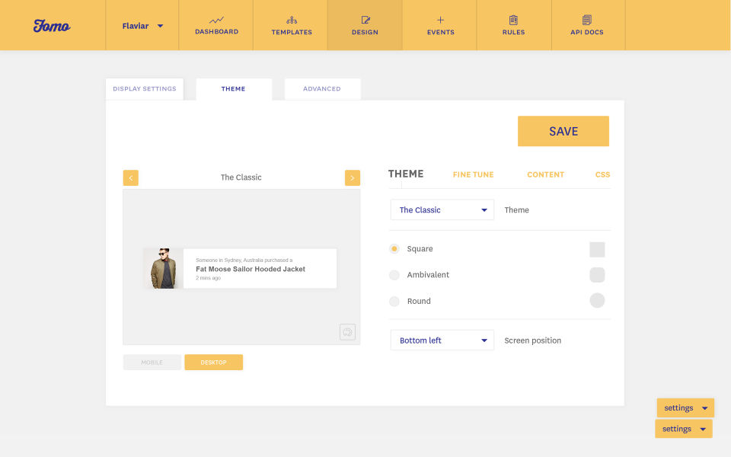This screenshot has height=457, width=731.
Task: Open the Dashboard chart icon
Action: pyautogui.click(x=216, y=20)
